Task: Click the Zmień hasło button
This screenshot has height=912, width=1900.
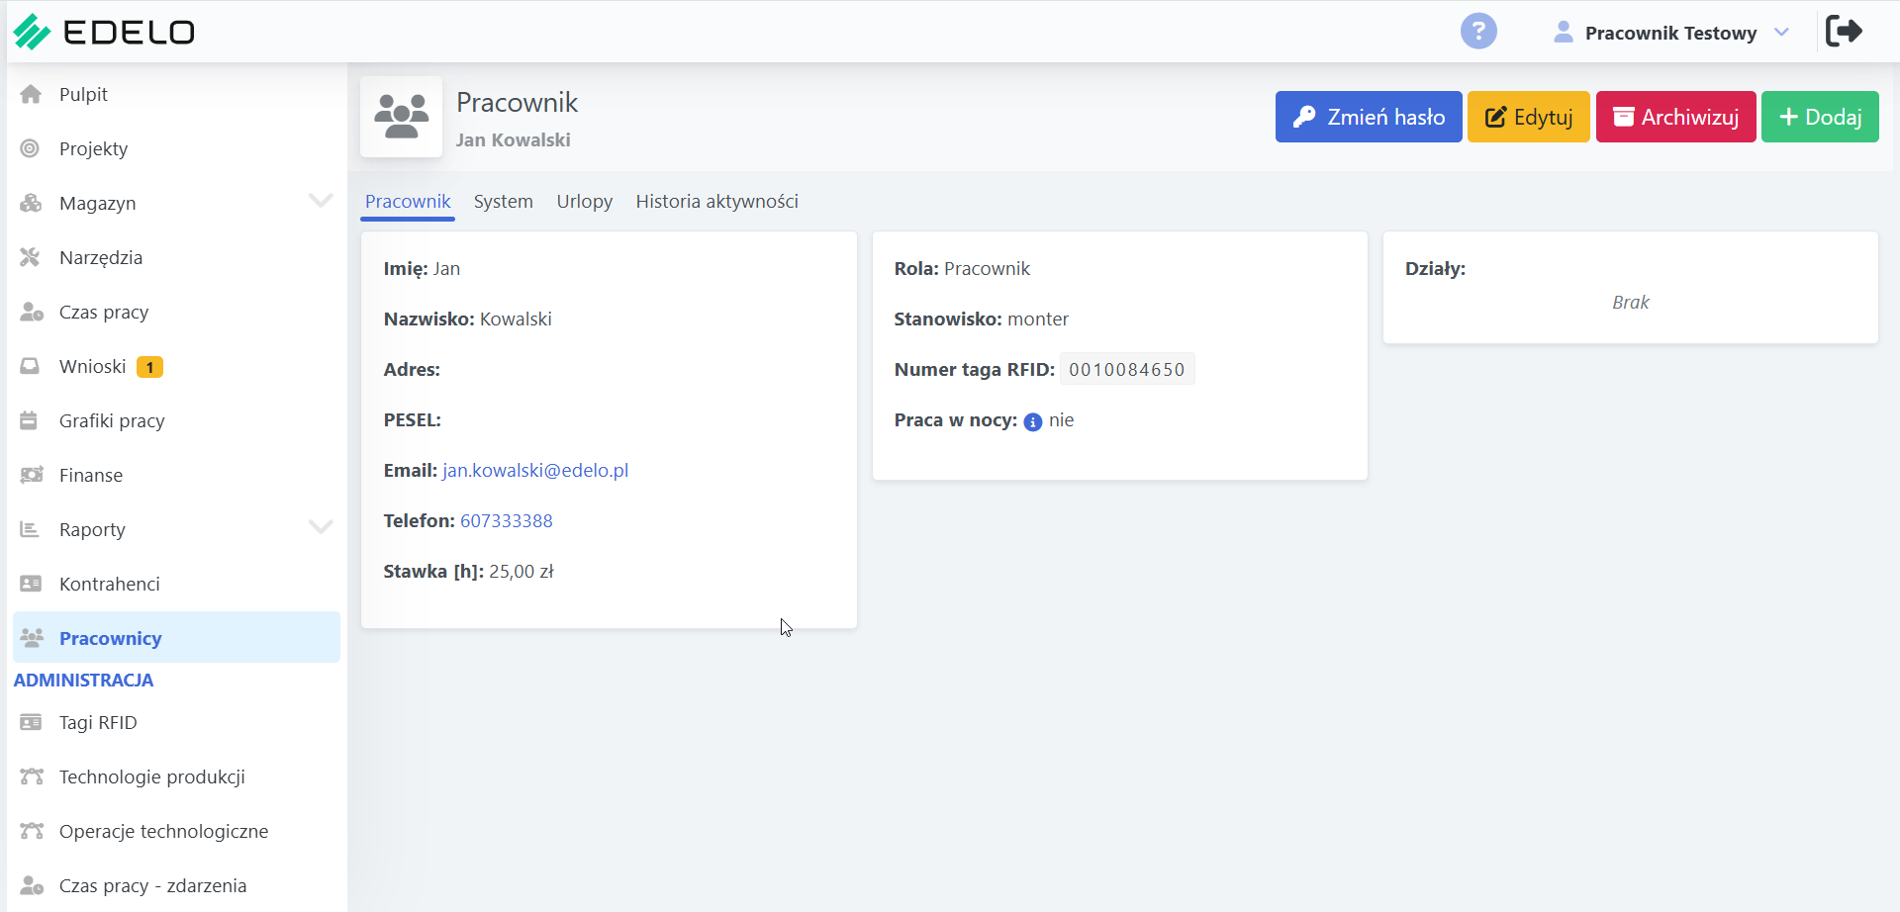Action: [1369, 117]
